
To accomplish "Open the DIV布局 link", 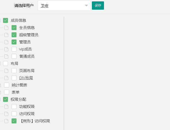I will (26, 78).
